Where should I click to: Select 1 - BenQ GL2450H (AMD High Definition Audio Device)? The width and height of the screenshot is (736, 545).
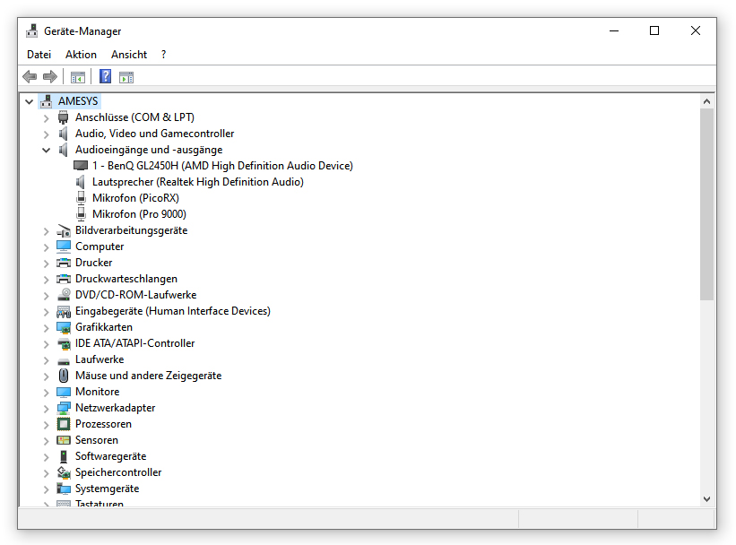point(222,166)
